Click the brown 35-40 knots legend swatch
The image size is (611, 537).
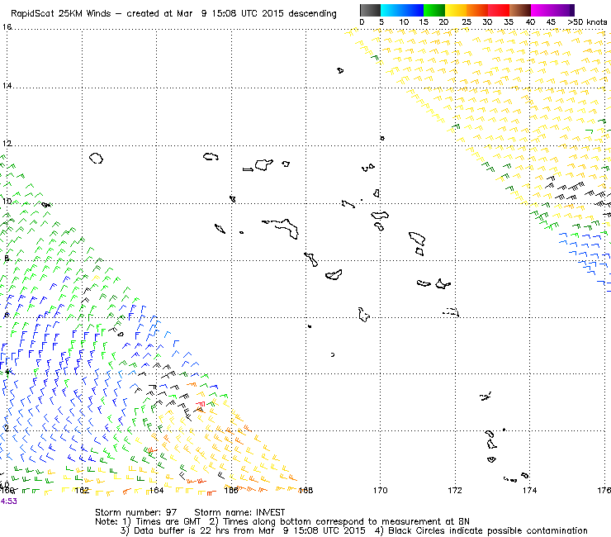[x=520, y=10]
